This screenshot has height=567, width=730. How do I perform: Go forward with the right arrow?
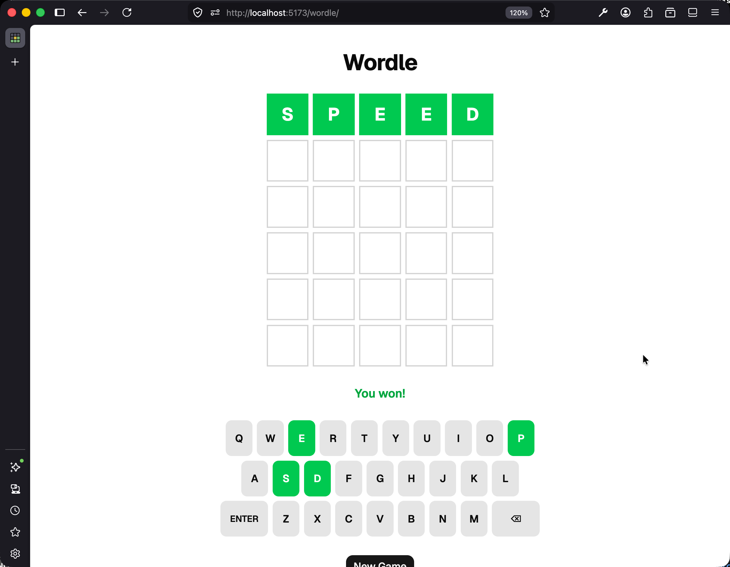(x=104, y=13)
